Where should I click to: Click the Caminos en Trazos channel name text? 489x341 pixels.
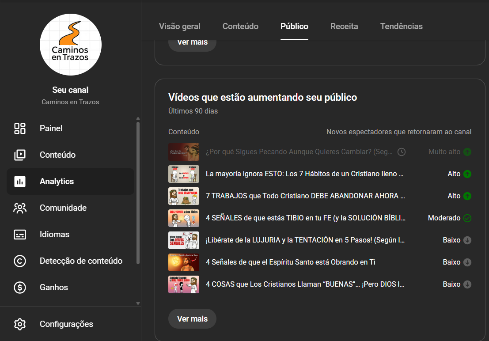click(71, 102)
